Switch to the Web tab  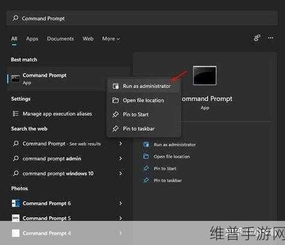(88, 39)
